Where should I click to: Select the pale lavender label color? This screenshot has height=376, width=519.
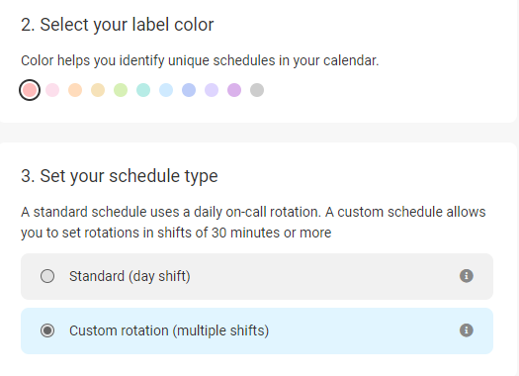pos(212,90)
